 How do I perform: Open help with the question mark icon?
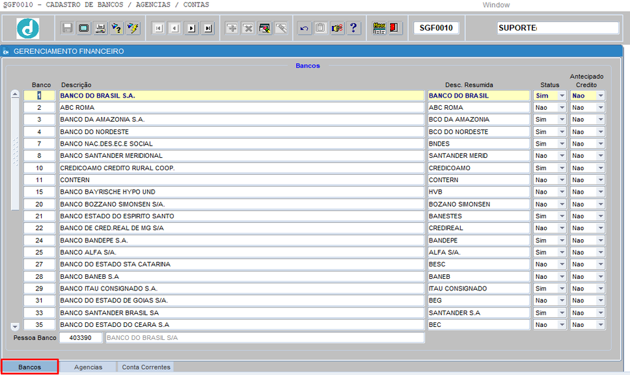pos(353,28)
